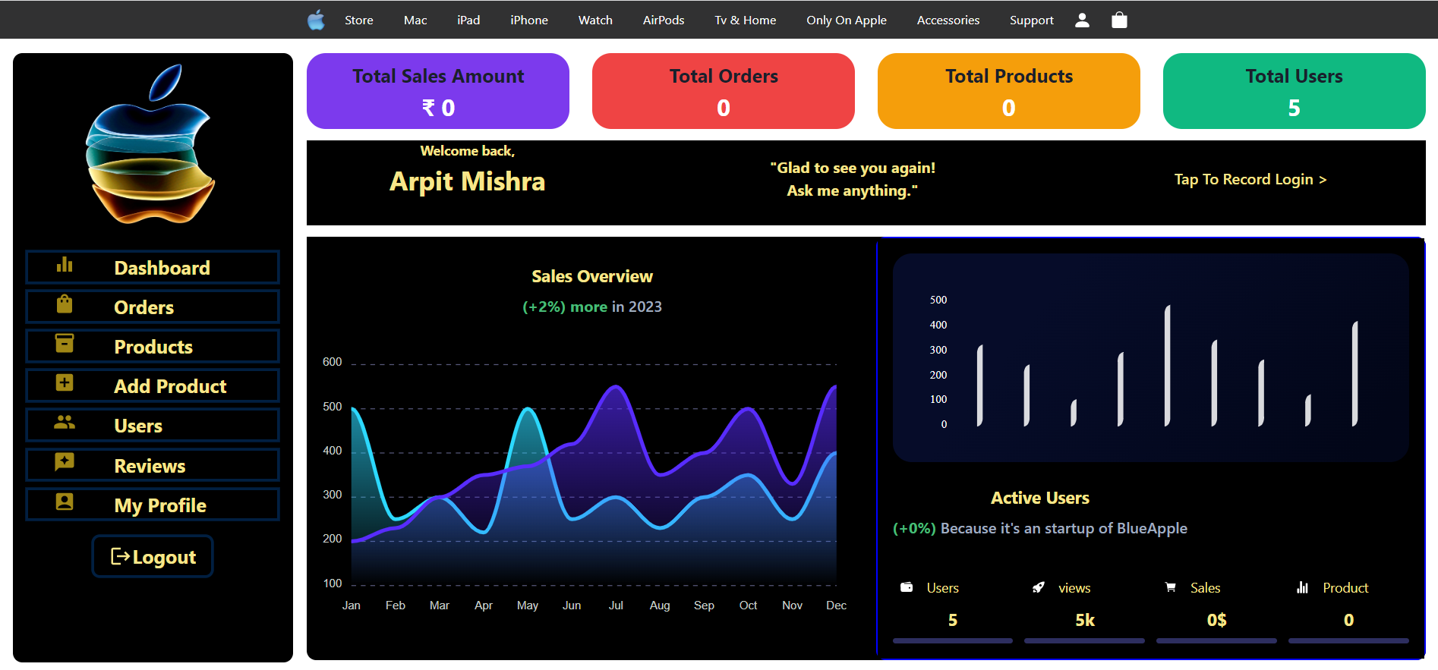
Task: Open the user account icon in navbar
Action: tap(1082, 20)
